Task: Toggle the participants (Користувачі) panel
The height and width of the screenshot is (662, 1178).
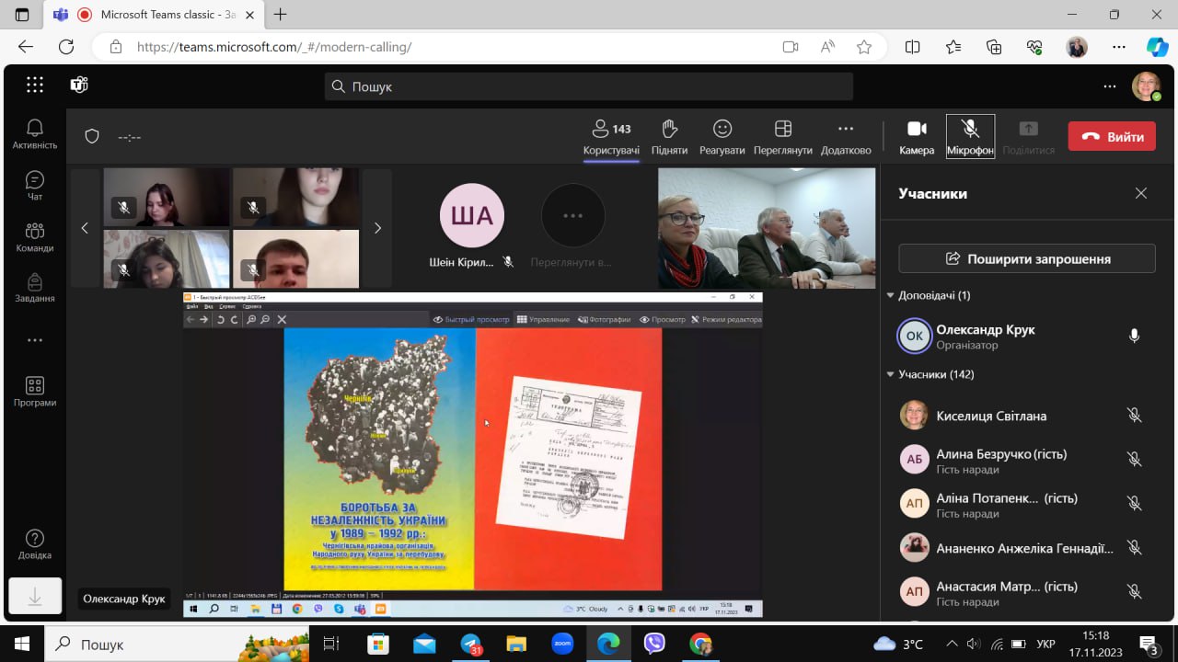Action: [611, 136]
